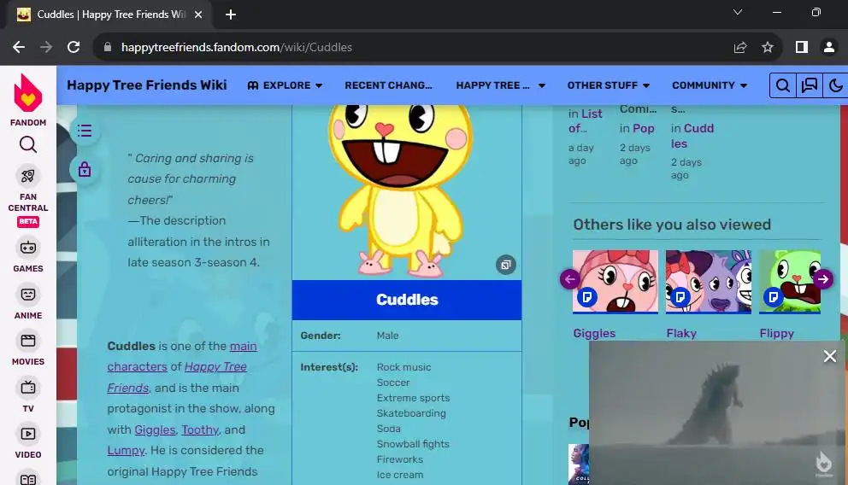
Task: Open tab search chevron in title bar
Action: click(x=738, y=12)
